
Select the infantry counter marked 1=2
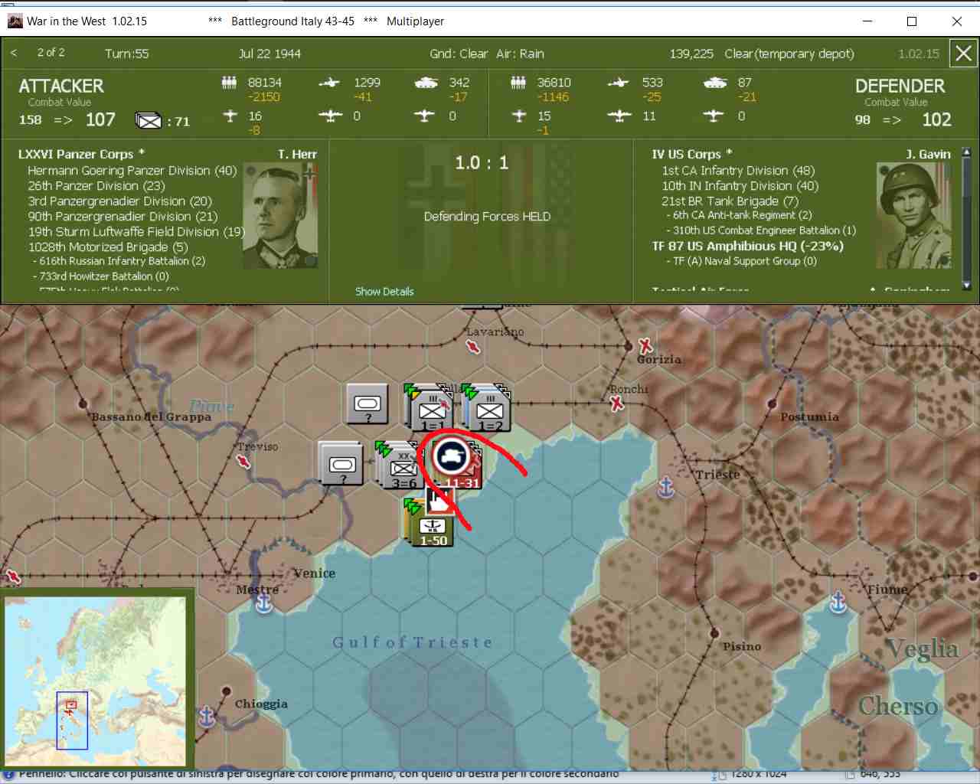489,410
